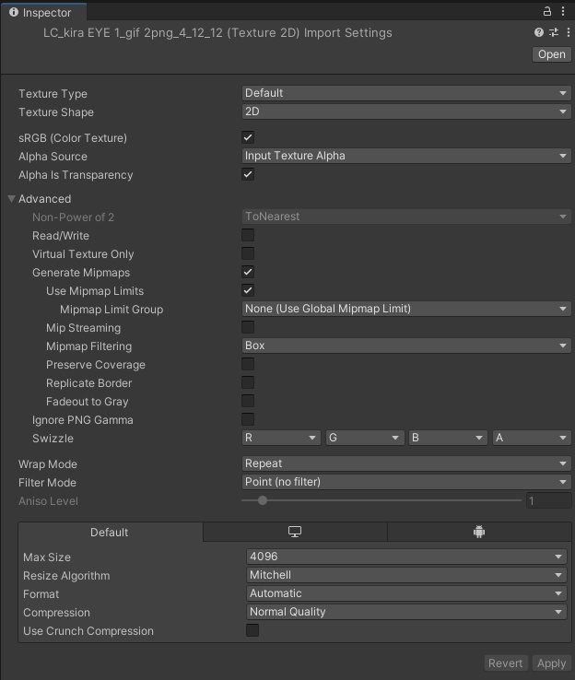This screenshot has width=575, height=680.
Task: Click the Aniso Level slider handle
Action: click(263, 500)
